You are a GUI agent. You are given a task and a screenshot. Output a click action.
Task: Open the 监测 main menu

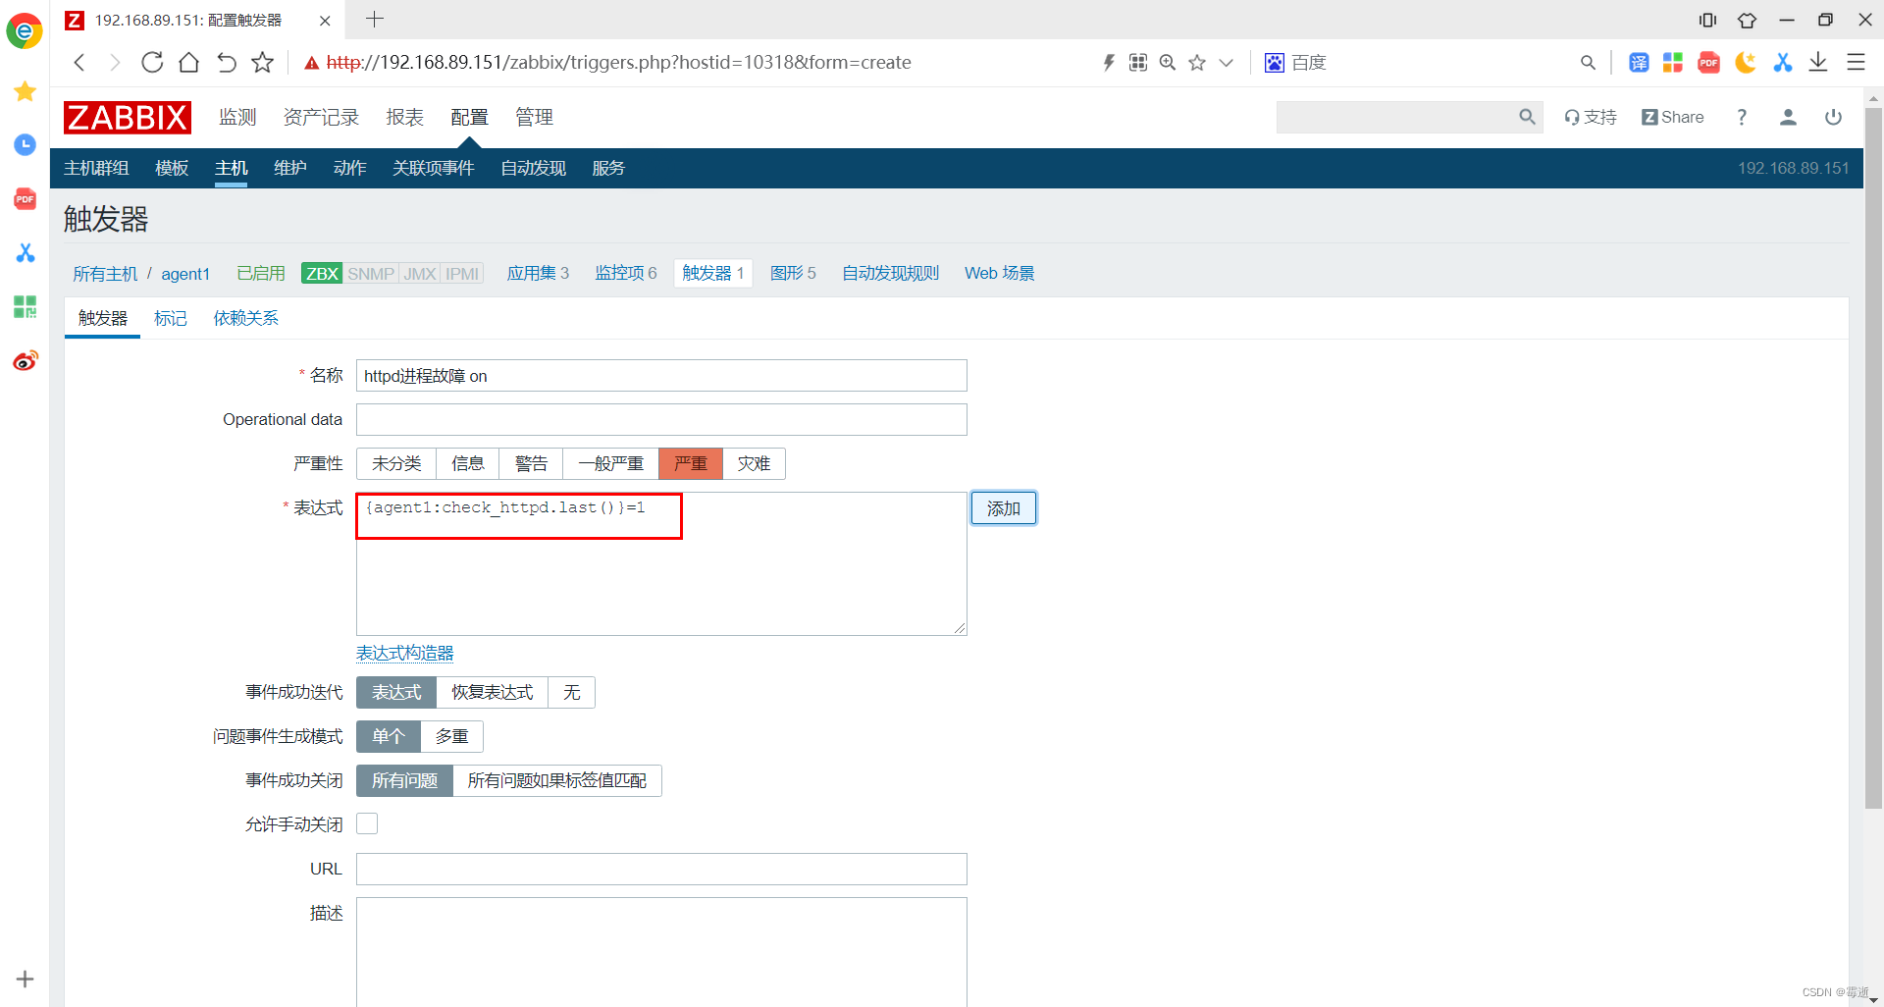[237, 117]
